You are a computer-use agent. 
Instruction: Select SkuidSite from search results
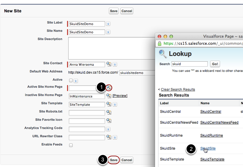[208, 148]
